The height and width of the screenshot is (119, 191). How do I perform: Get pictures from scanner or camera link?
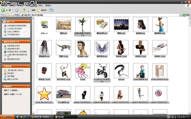point(15,26)
